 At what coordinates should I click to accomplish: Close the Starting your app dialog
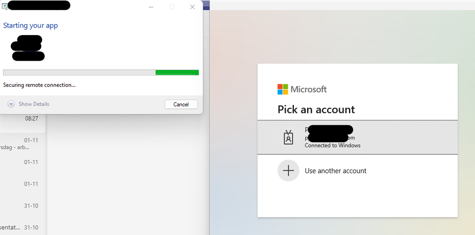[193, 7]
